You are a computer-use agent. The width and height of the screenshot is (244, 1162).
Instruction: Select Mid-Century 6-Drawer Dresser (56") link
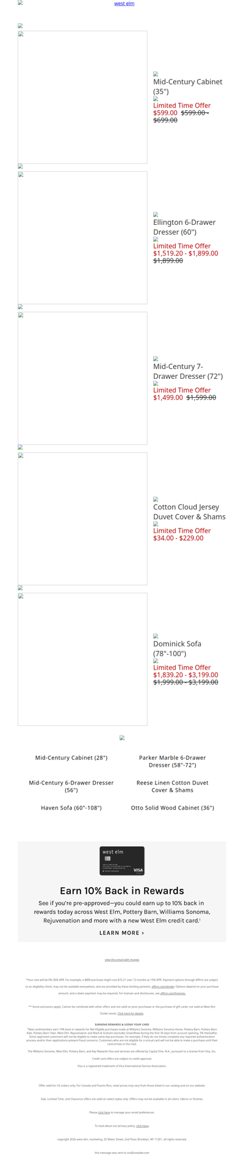tap(71, 786)
